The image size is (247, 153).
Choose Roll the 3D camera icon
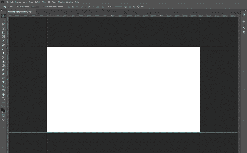click(x=130, y=7)
